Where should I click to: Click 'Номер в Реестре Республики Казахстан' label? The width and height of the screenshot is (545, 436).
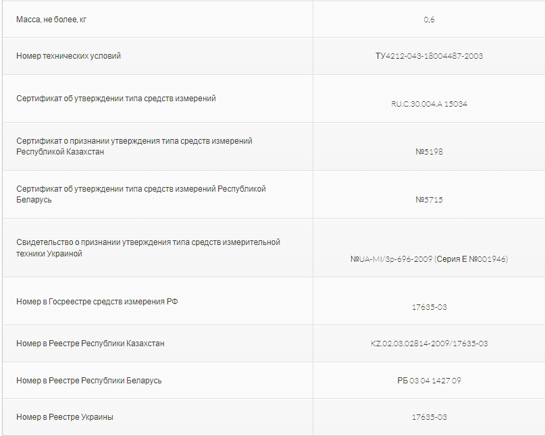[90, 344]
